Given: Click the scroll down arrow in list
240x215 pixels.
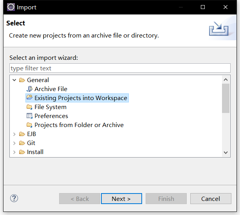Looking at the screenshot, I should [x=226, y=152].
